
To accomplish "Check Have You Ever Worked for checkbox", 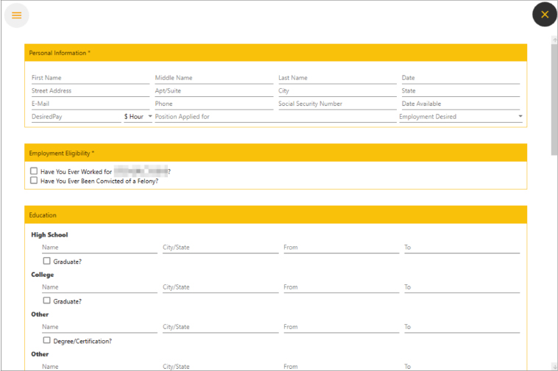I will (x=34, y=171).
